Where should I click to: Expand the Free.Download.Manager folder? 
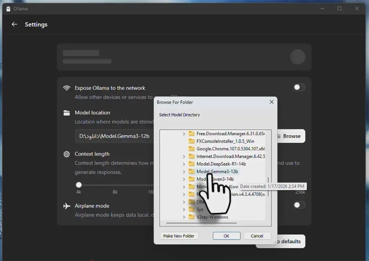pyautogui.click(x=184, y=134)
